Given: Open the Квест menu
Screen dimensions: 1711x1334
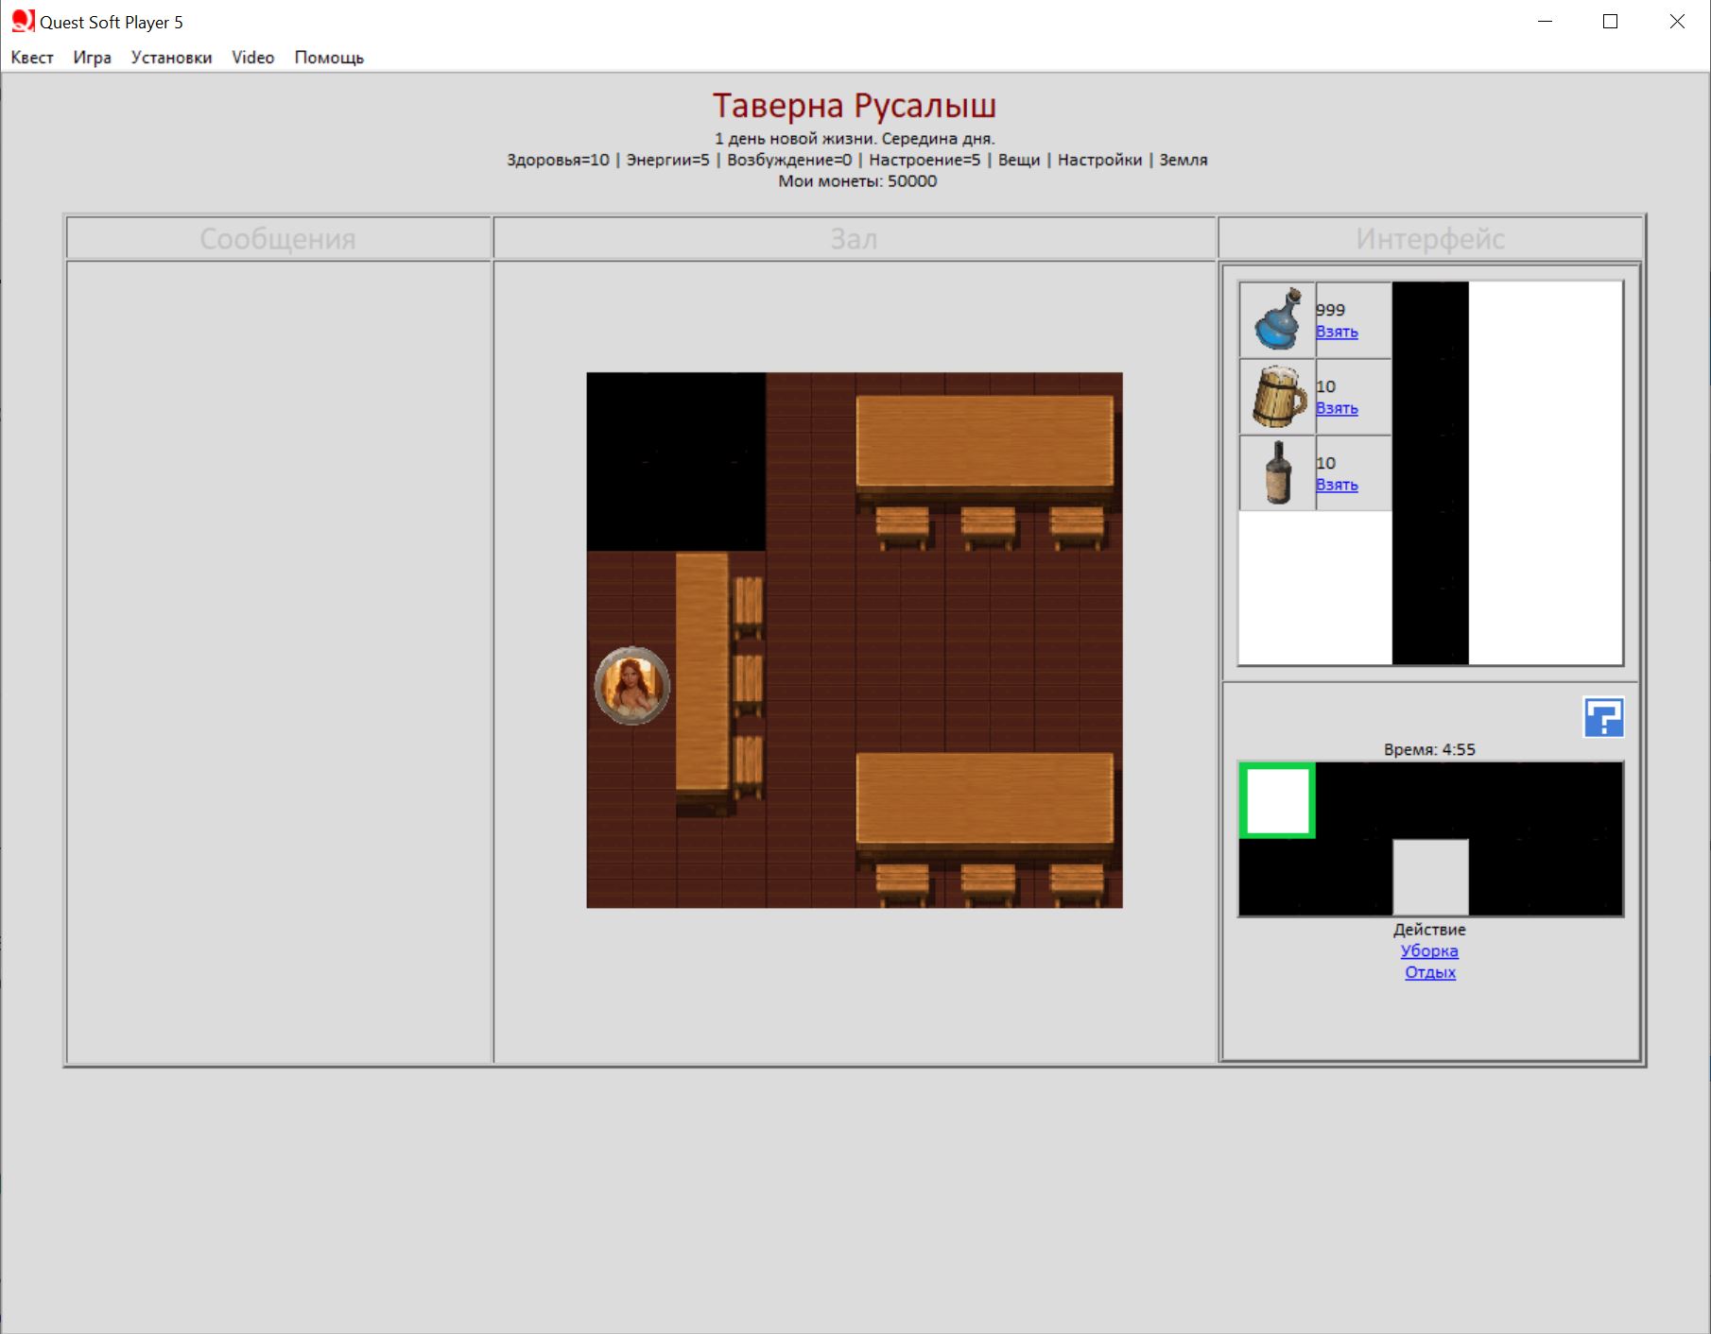Looking at the screenshot, I should pos(32,58).
